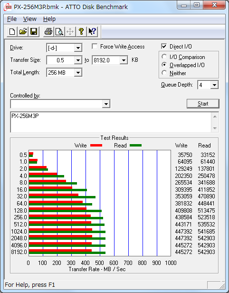Viewport: 229px width, 293px height.
Task: Save the benchmark with floppy disk icon
Action: tap(34, 31)
